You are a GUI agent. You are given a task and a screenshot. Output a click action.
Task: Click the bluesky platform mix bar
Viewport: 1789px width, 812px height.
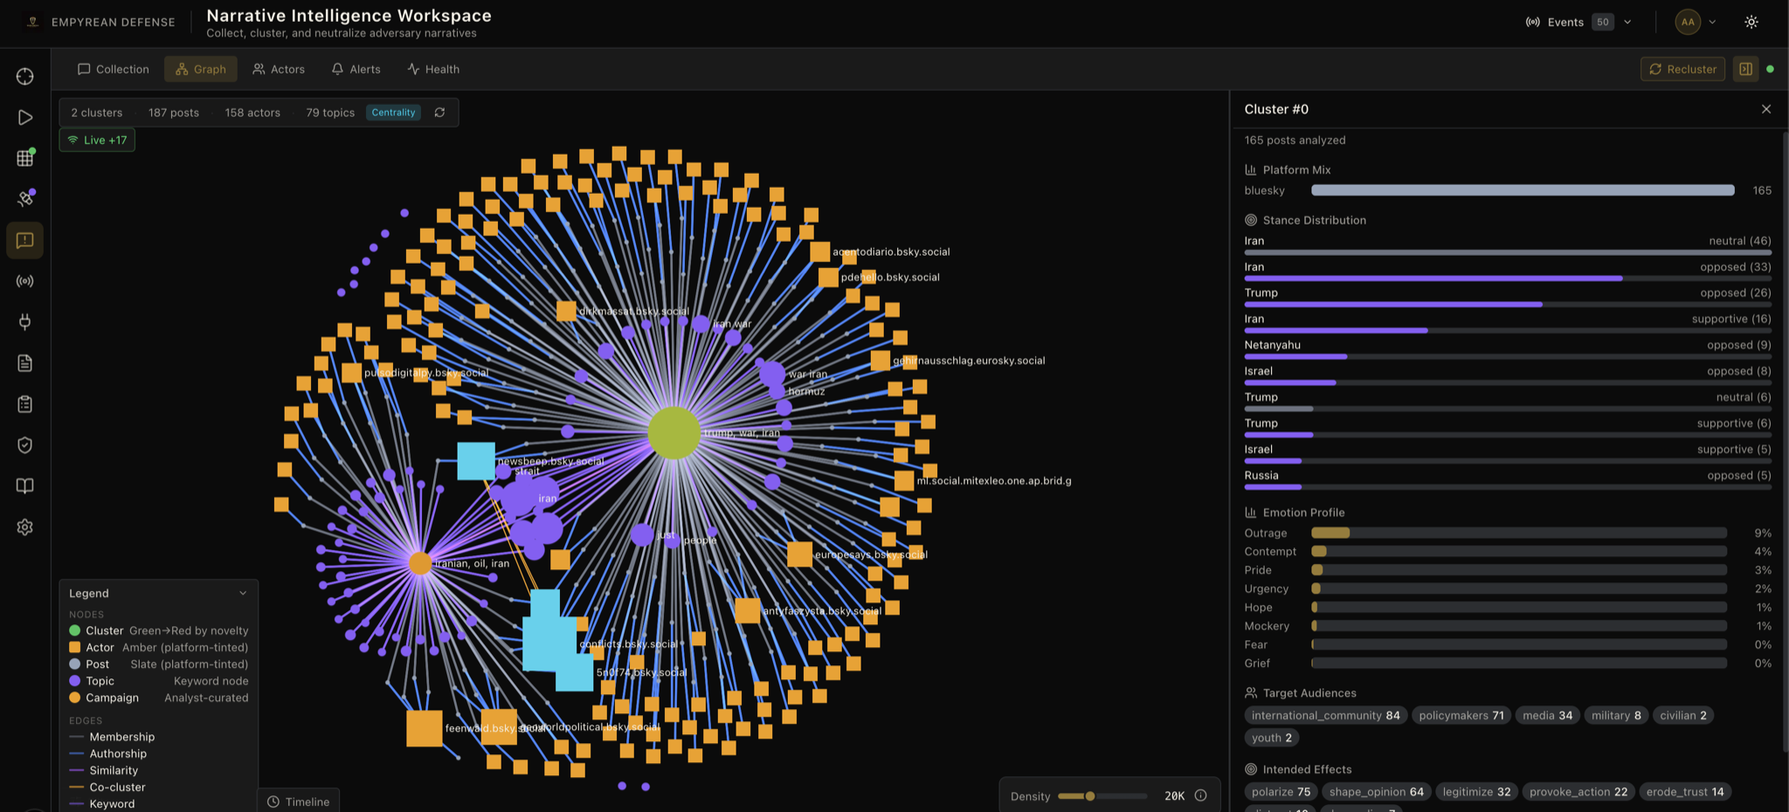point(1523,190)
